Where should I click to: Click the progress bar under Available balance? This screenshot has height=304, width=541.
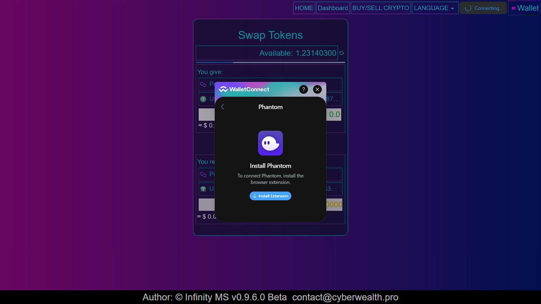pos(270,62)
